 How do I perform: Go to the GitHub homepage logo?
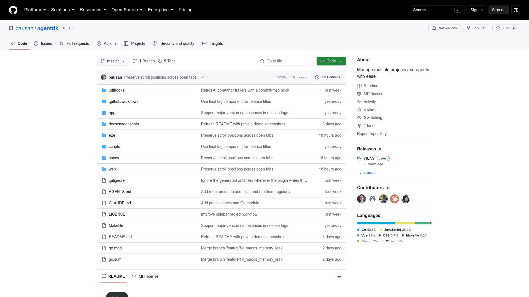[13, 10]
